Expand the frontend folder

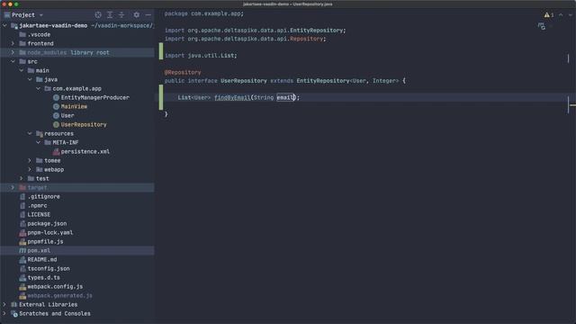tap(13, 43)
